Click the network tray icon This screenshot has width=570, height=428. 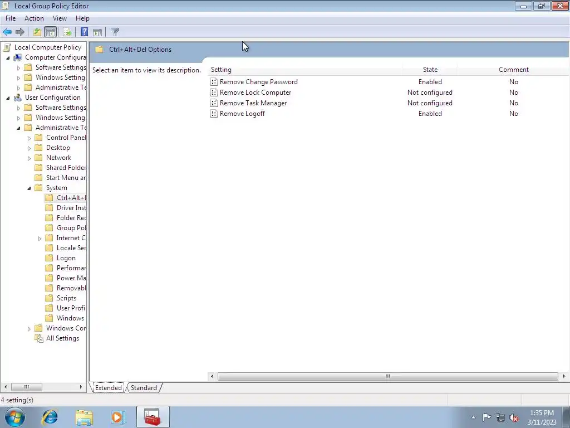click(500, 417)
